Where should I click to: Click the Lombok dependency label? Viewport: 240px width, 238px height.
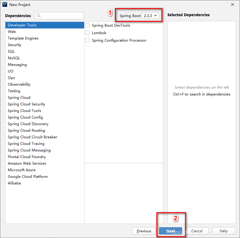tap(99, 33)
